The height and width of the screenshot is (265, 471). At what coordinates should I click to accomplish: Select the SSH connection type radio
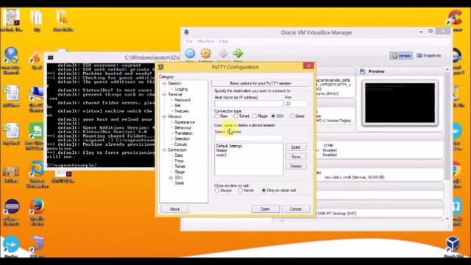click(273, 116)
